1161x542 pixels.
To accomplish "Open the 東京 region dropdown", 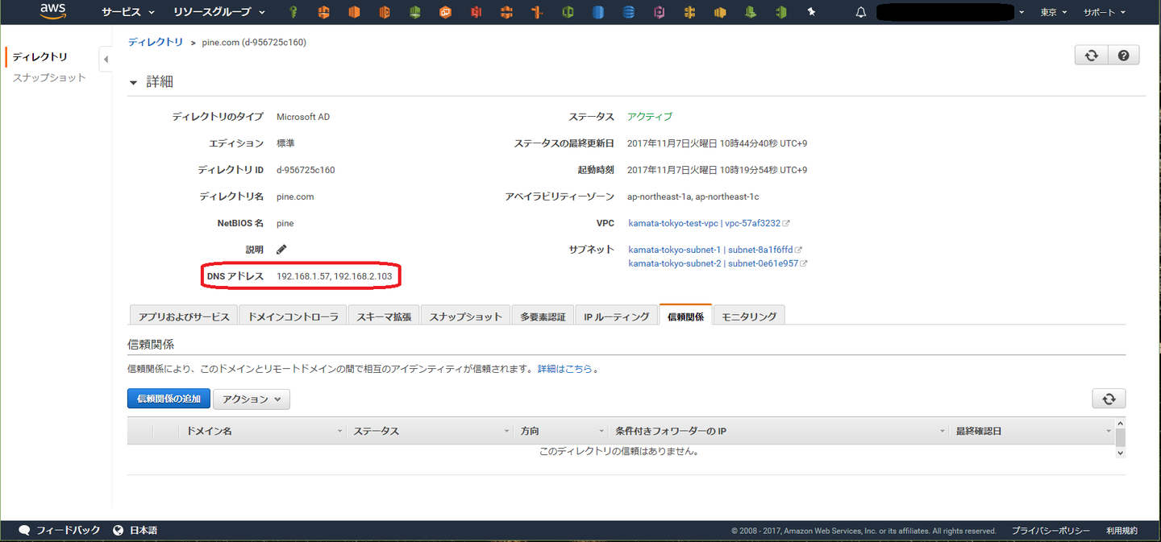I will click(1053, 12).
